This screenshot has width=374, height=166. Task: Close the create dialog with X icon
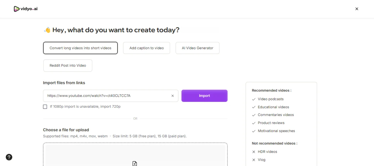pos(357,9)
